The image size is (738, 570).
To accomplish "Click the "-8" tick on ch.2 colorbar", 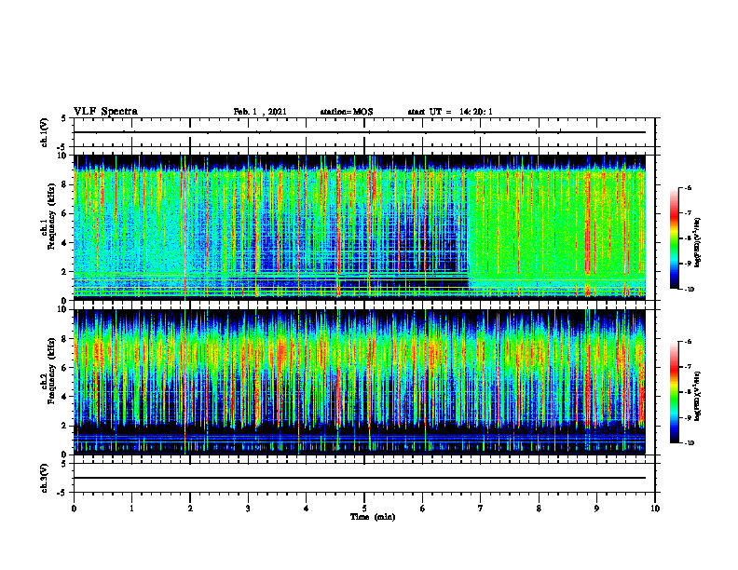I will pyautogui.click(x=687, y=392).
